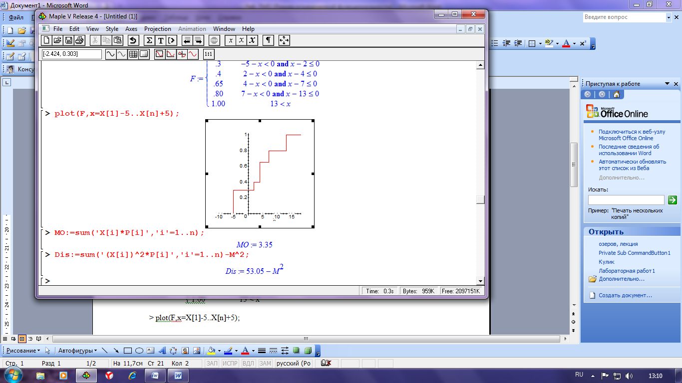
Task: Open Maple Axes menu
Action: pos(131,29)
